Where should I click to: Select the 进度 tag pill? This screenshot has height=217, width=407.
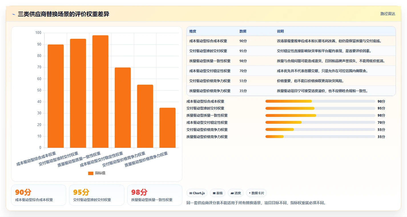[236, 193]
